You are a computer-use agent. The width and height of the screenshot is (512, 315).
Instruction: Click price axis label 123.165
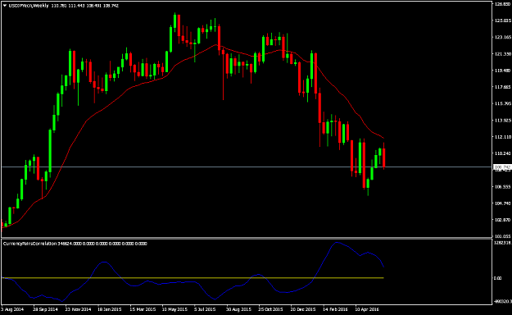pyautogui.click(x=503, y=37)
